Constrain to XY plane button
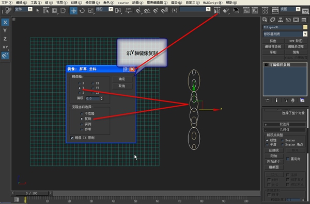Screen dimensions: 310x204 5,47
